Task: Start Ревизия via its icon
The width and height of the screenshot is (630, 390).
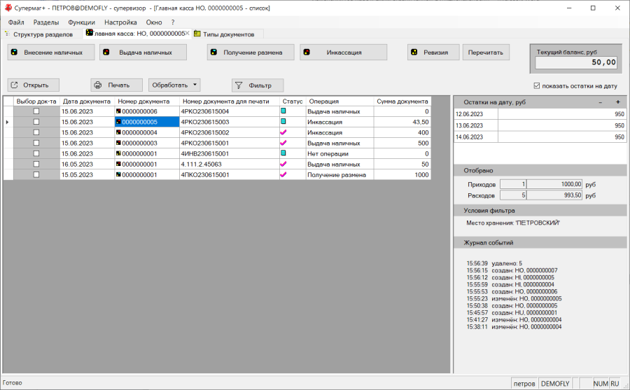Action: [x=414, y=53]
